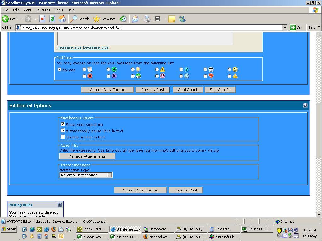Click the Forward arrow toolbar icon

pyautogui.click(x=28, y=19)
